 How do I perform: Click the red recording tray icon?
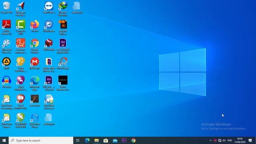pos(215,140)
